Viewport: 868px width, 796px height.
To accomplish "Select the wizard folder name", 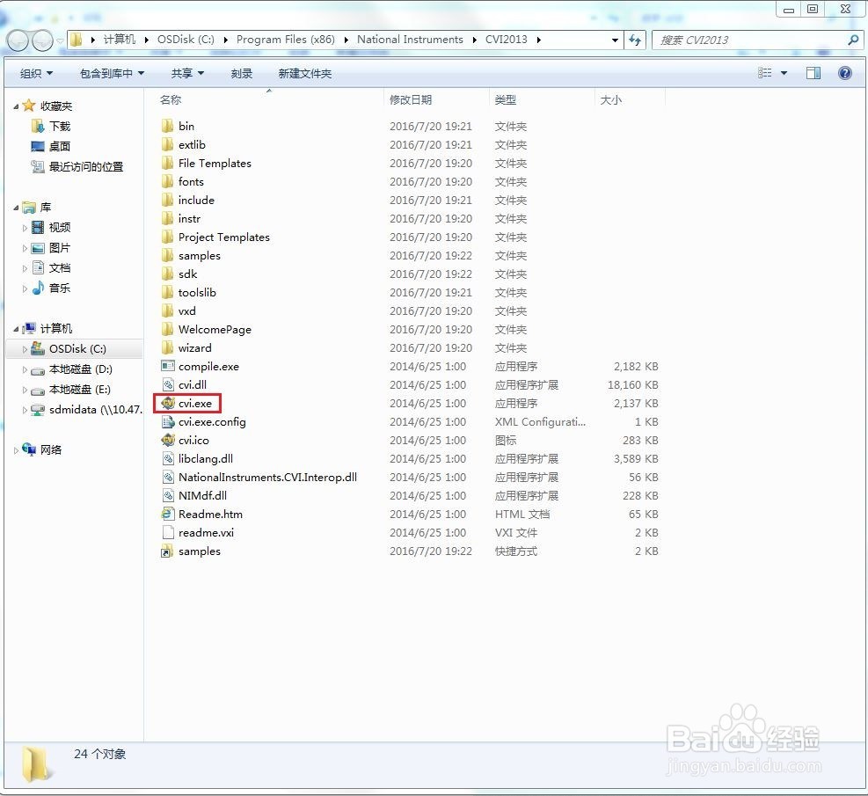I will tap(194, 348).
